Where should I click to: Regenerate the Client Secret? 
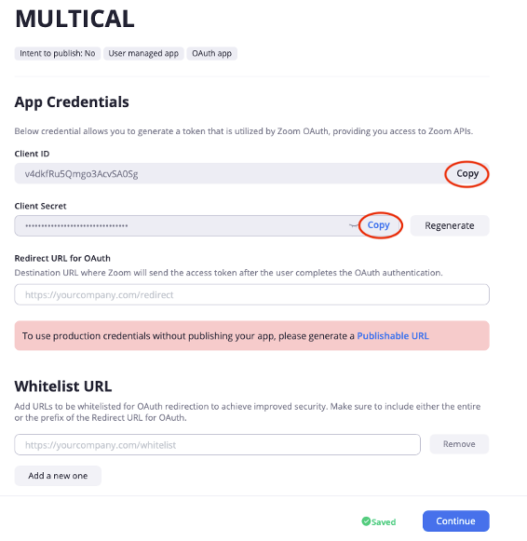click(x=450, y=225)
